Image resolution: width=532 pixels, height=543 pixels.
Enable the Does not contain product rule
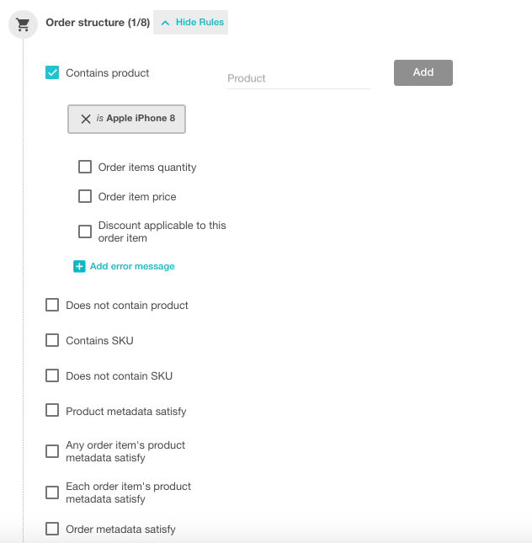[x=52, y=306]
